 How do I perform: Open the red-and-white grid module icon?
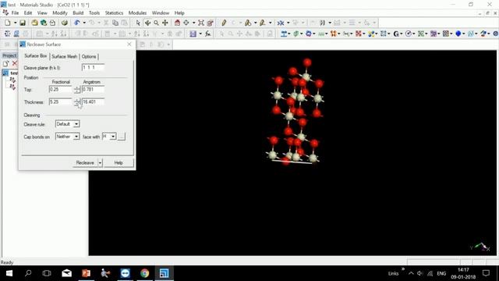tap(359, 34)
